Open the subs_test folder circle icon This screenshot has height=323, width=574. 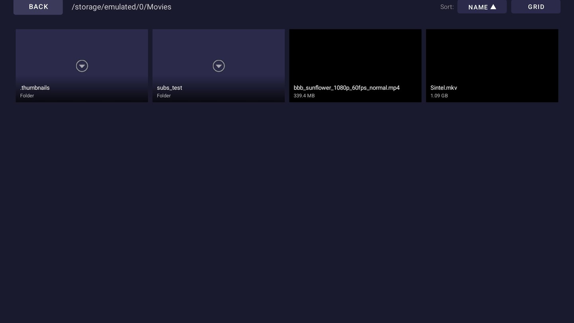[218, 66]
